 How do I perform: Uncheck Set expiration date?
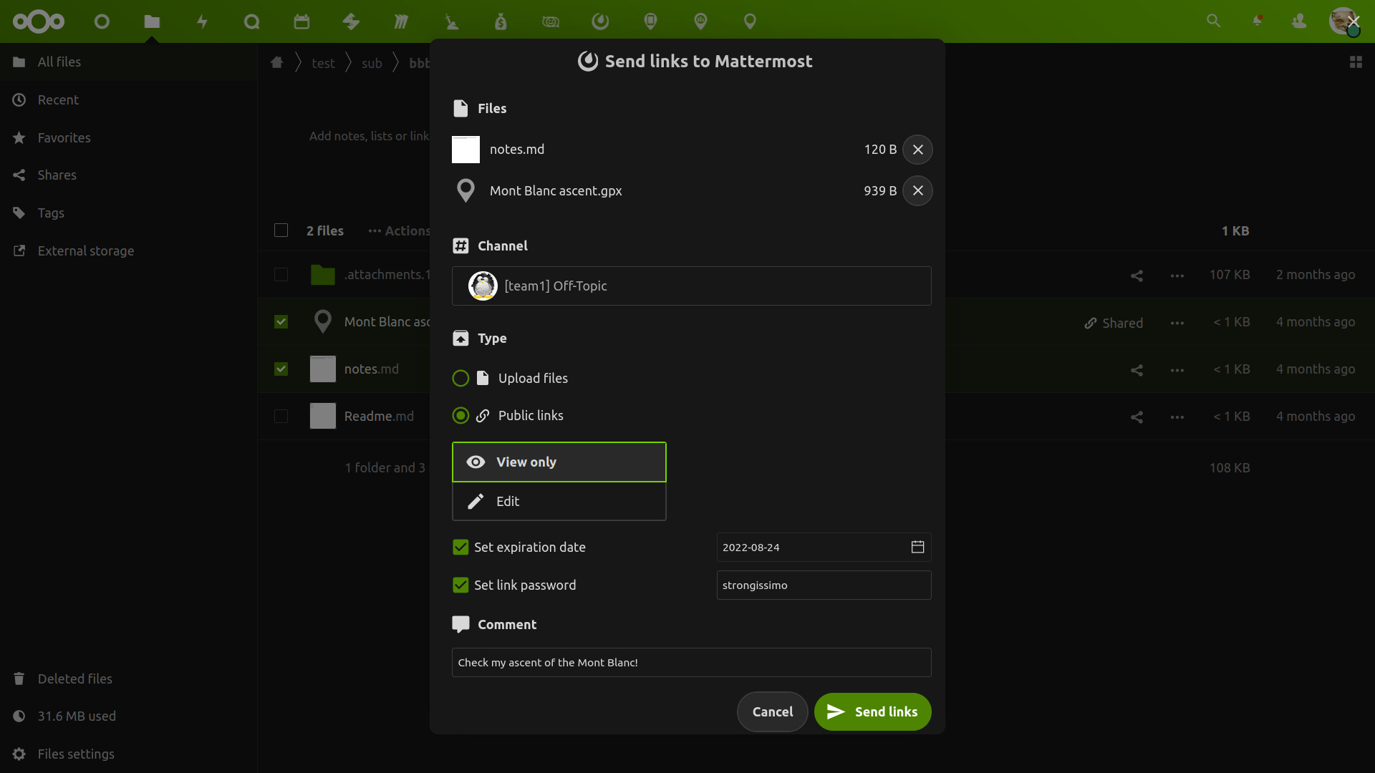point(460,547)
